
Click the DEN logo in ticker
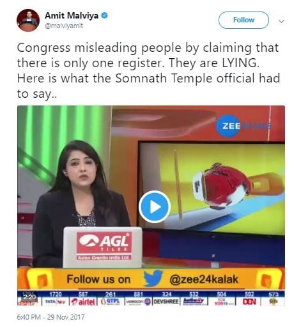pyautogui.click(x=249, y=302)
